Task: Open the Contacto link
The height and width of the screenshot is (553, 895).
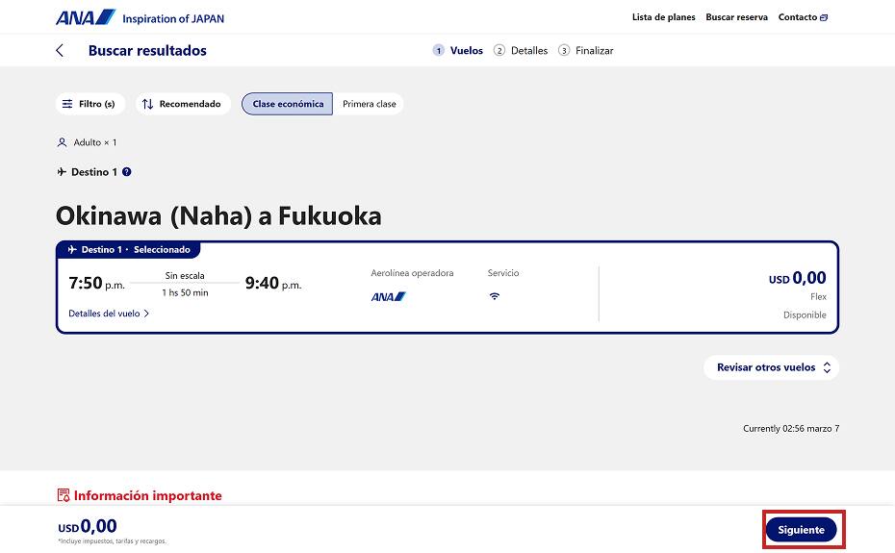Action: click(x=797, y=17)
